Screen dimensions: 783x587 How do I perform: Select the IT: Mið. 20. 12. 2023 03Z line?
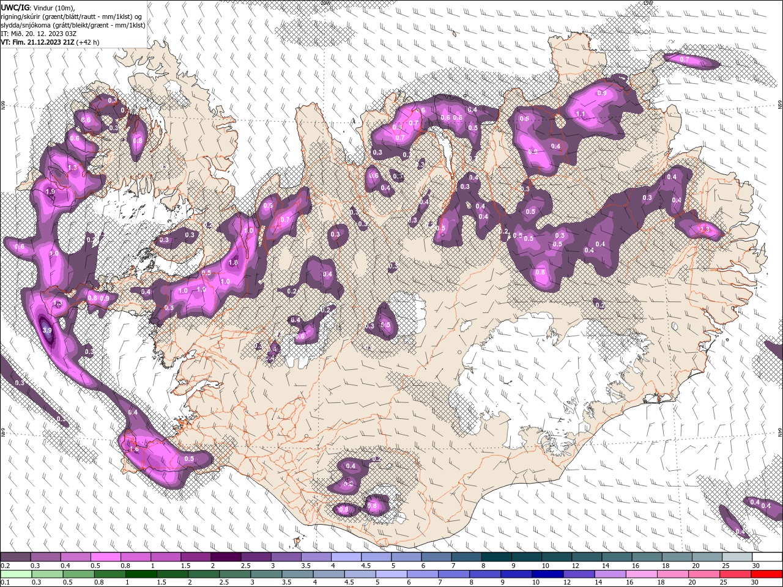coord(38,34)
